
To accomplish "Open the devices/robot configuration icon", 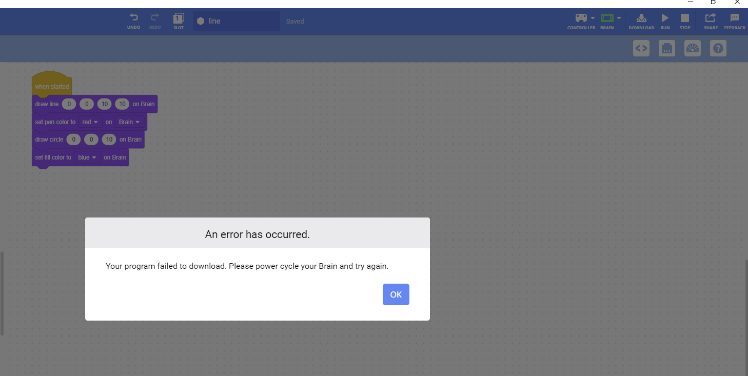I will point(667,49).
